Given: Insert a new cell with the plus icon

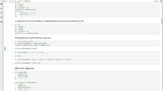Looking at the screenshot, I should (x=7, y=1).
